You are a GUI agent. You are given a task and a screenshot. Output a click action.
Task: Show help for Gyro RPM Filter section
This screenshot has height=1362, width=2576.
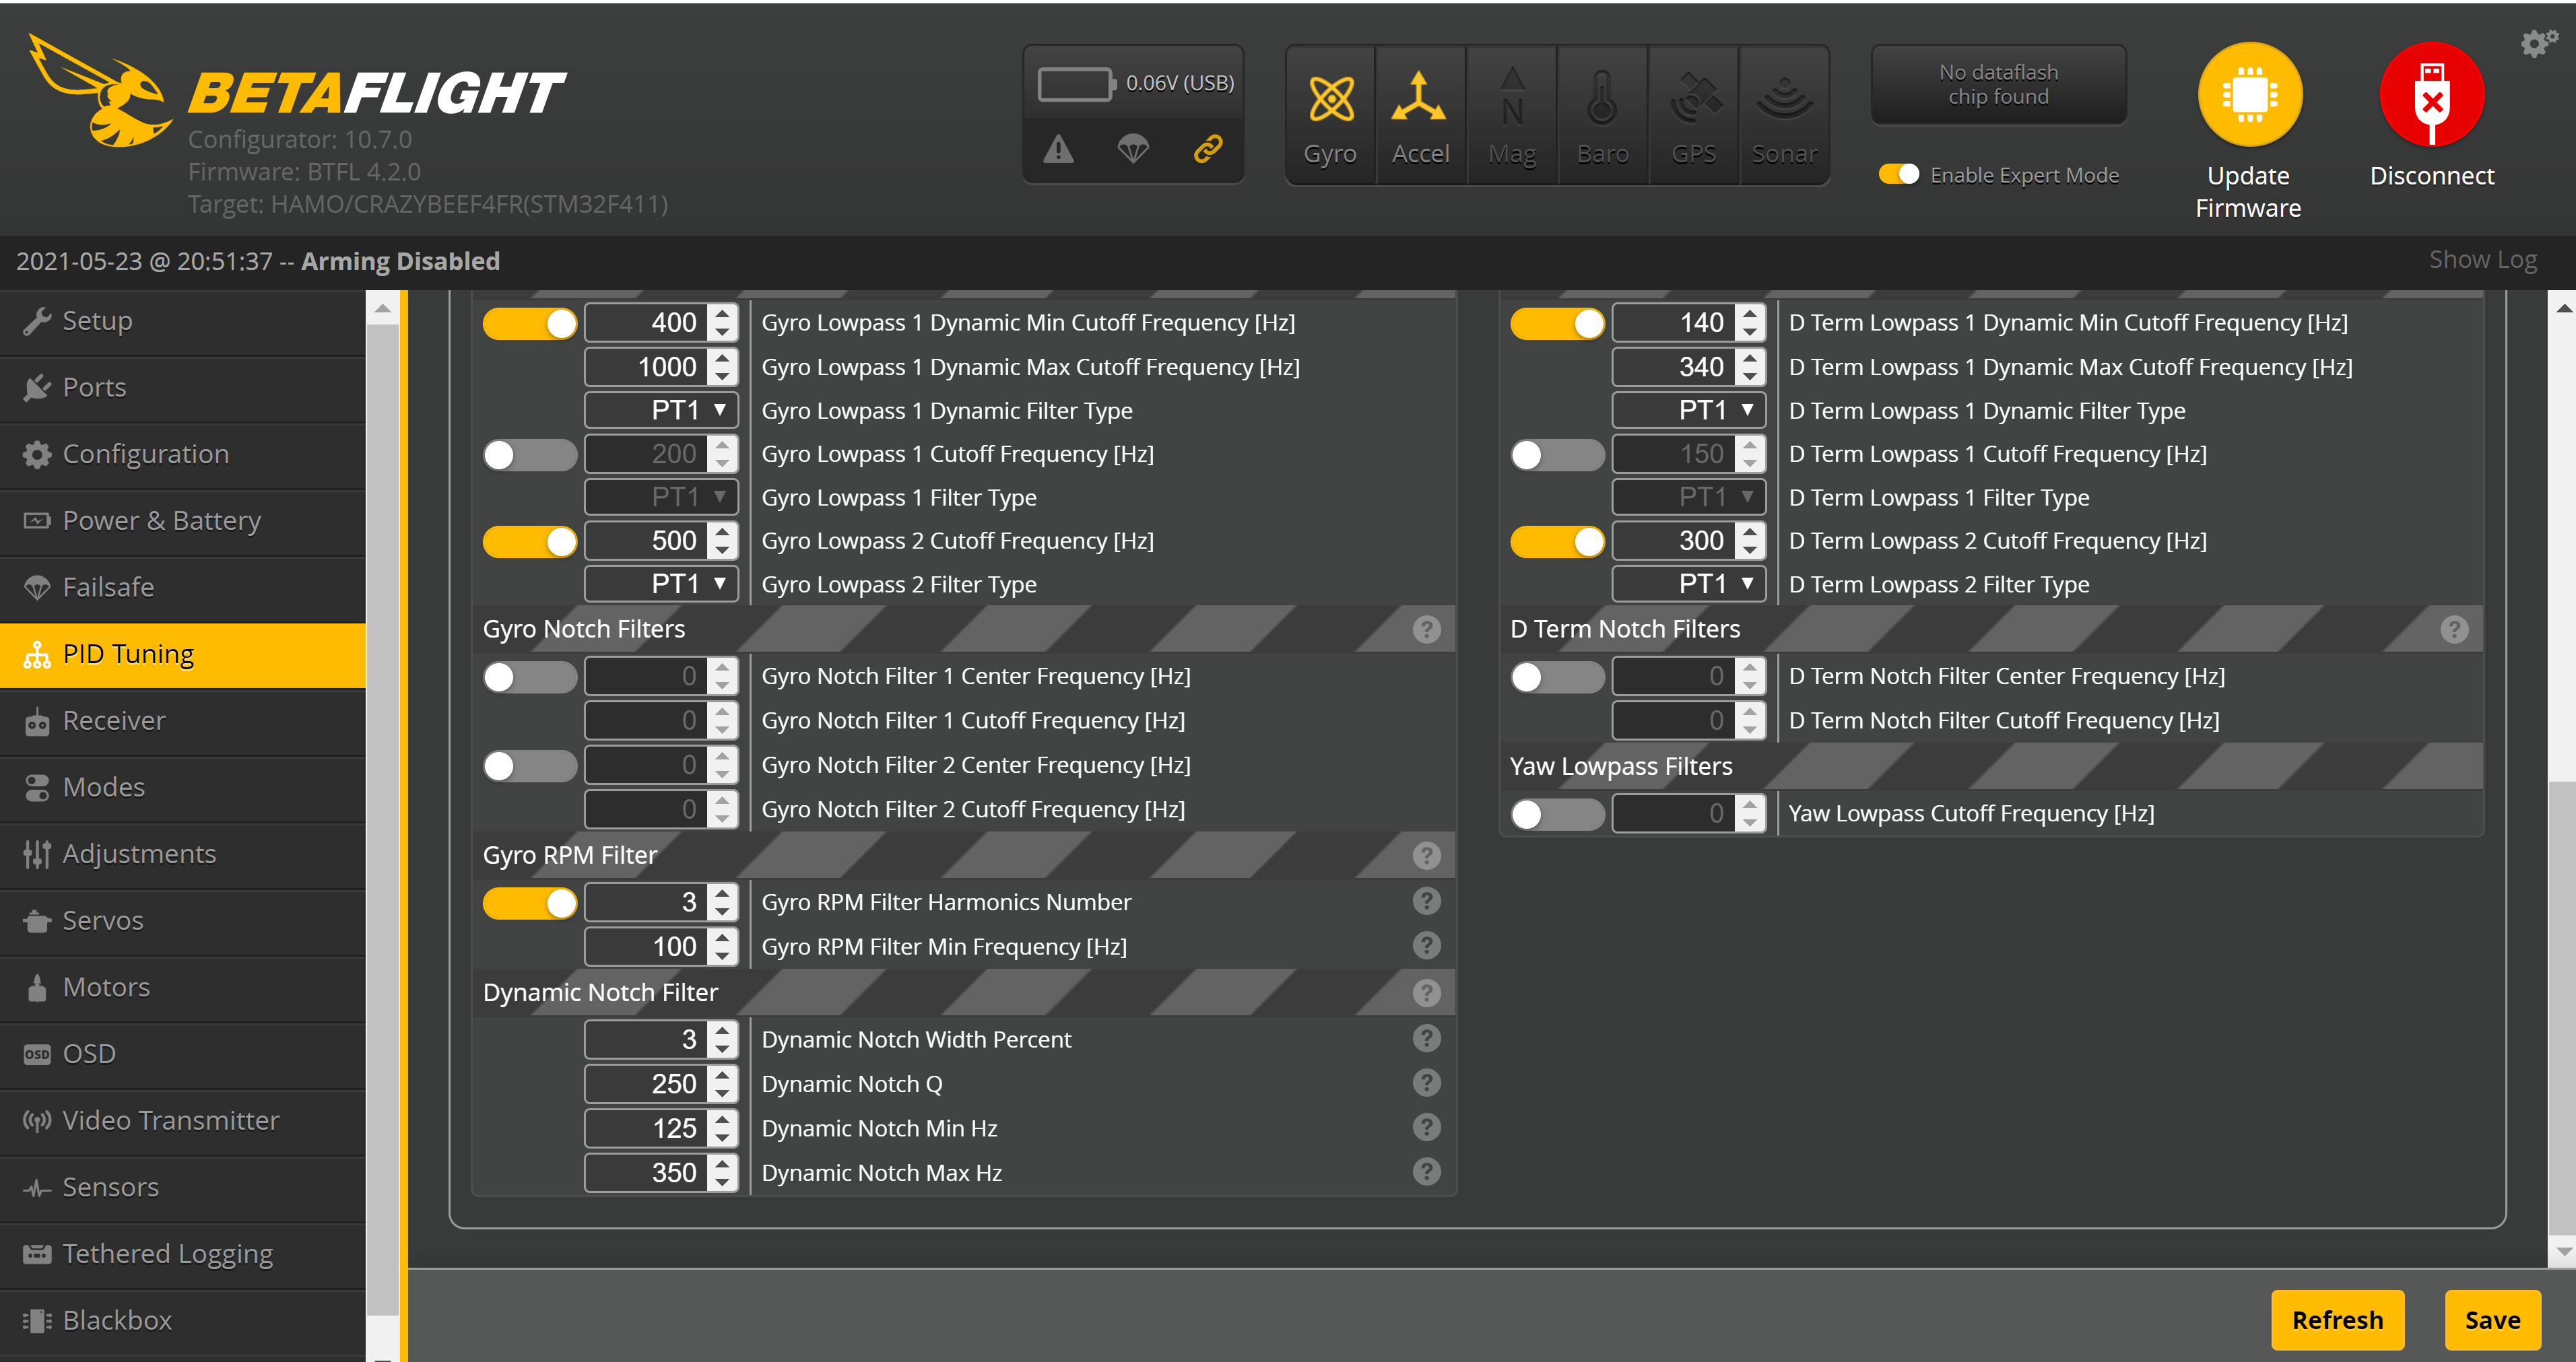(1427, 856)
